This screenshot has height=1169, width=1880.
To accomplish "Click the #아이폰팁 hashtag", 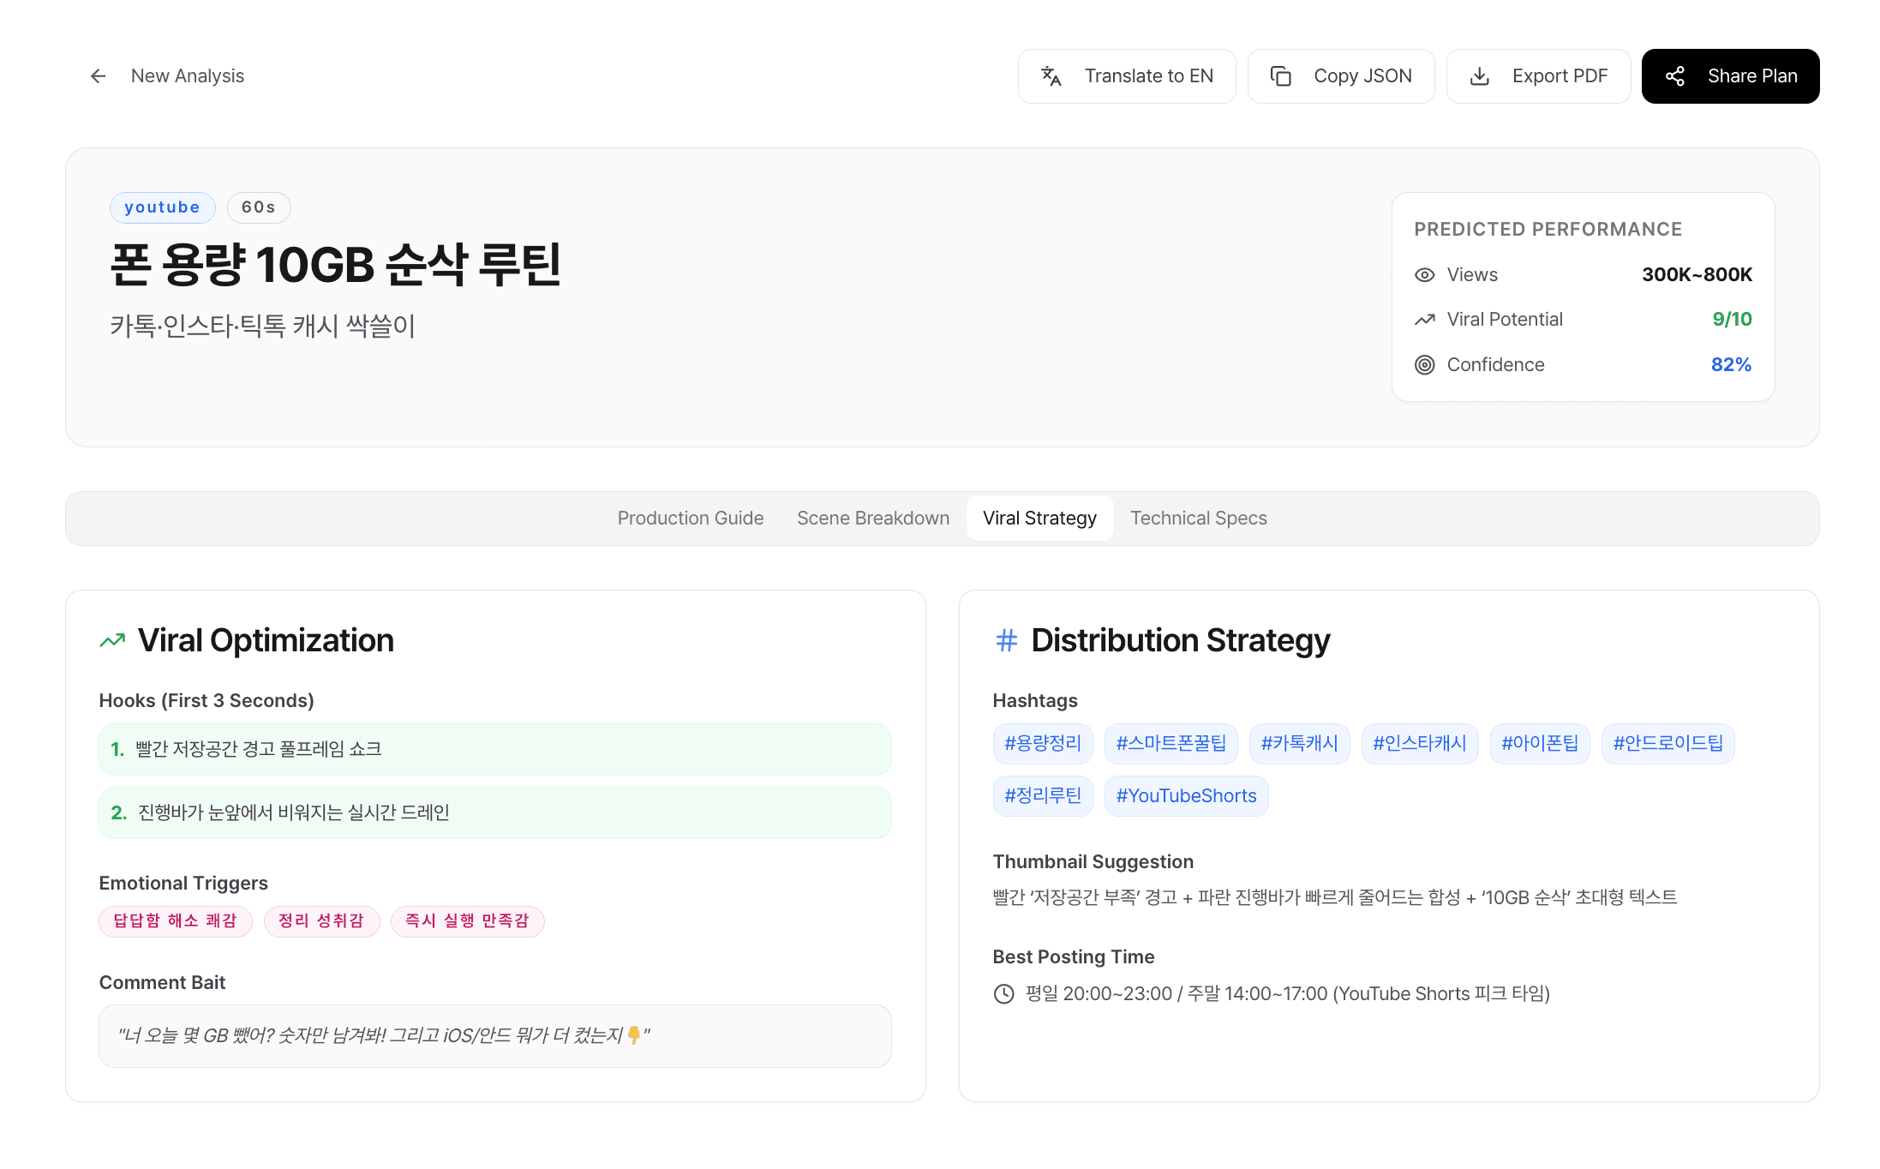I will 1540,743.
